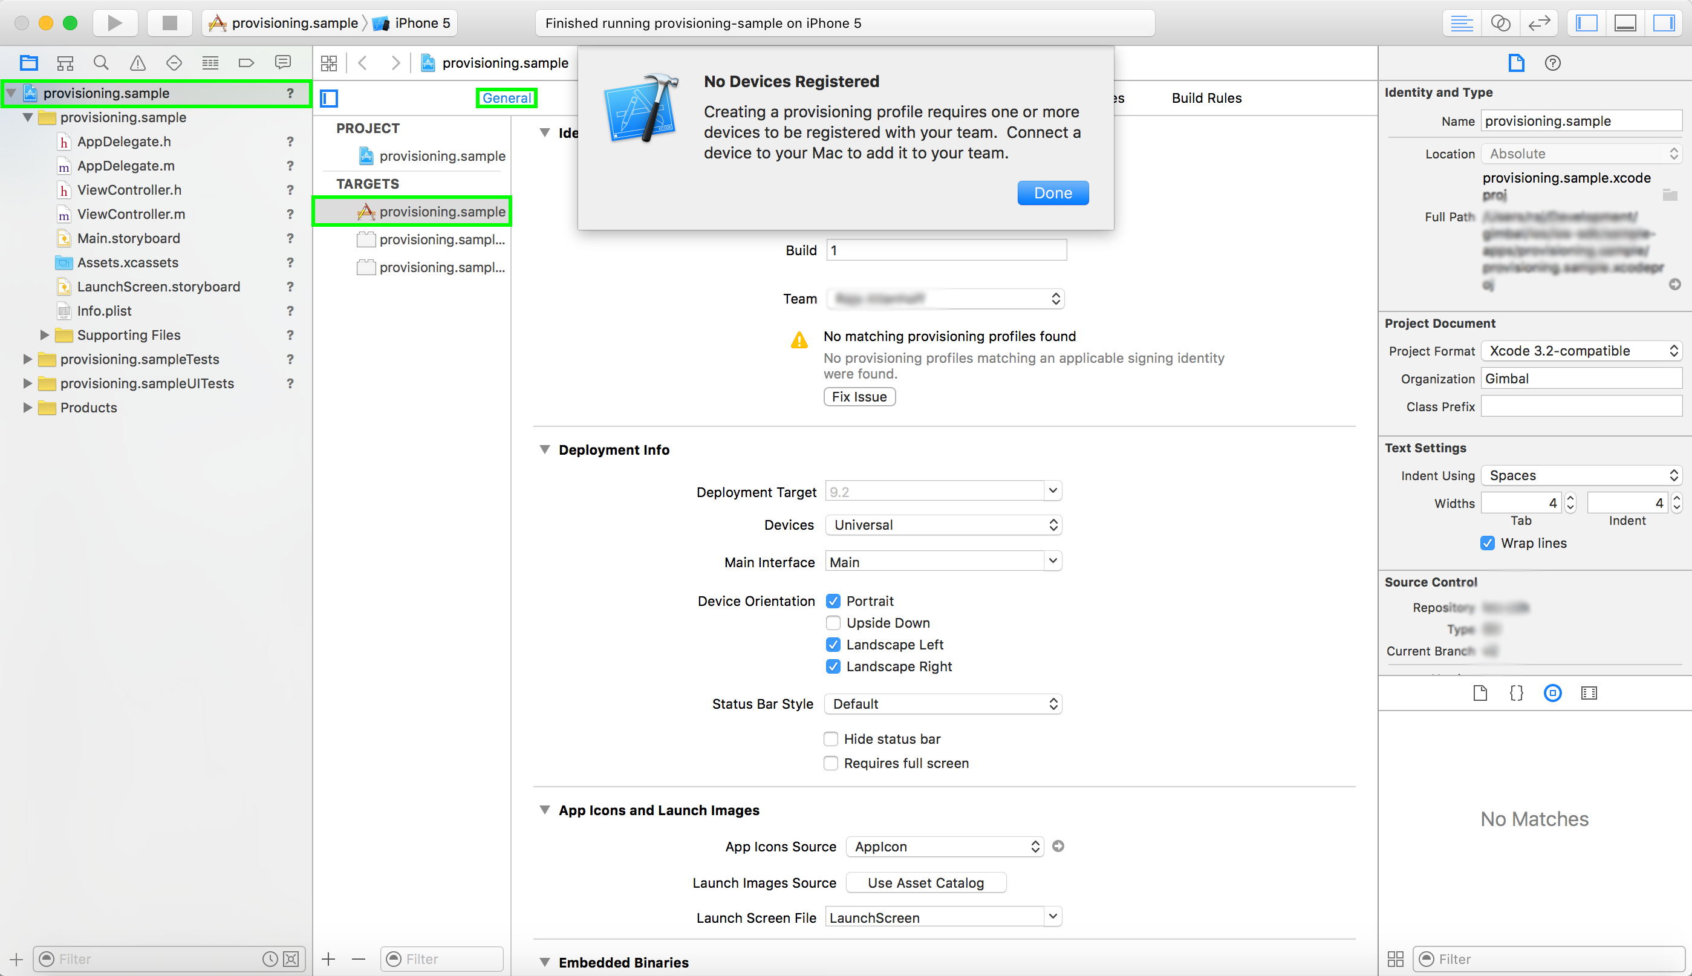
Task: Enable Hide status bar option
Action: (x=831, y=740)
